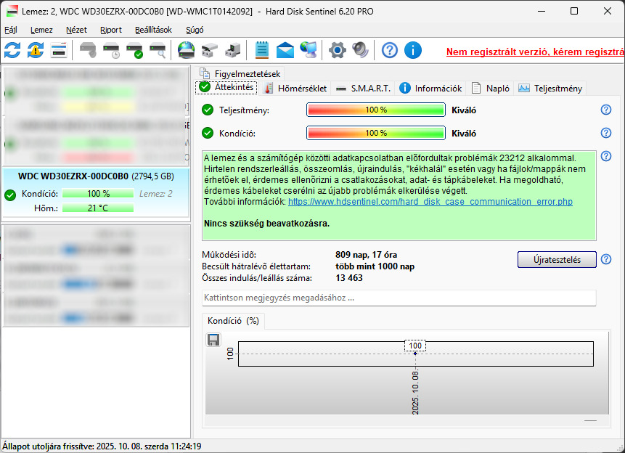Open the Fájl menu
The image size is (625, 453).
point(11,30)
